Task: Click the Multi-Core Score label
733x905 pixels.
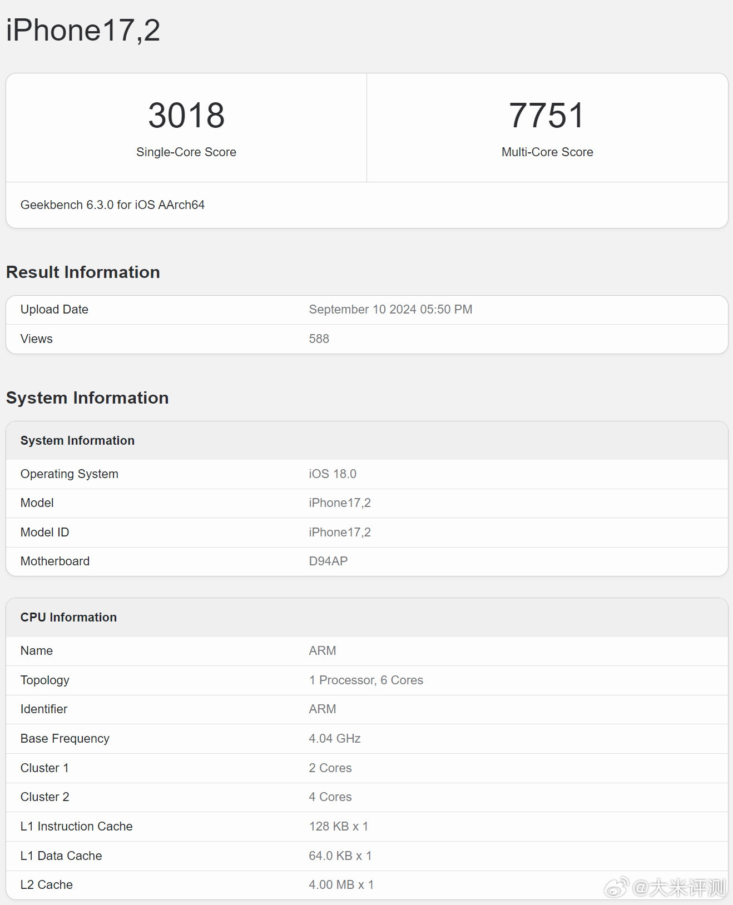Action: coord(547,152)
